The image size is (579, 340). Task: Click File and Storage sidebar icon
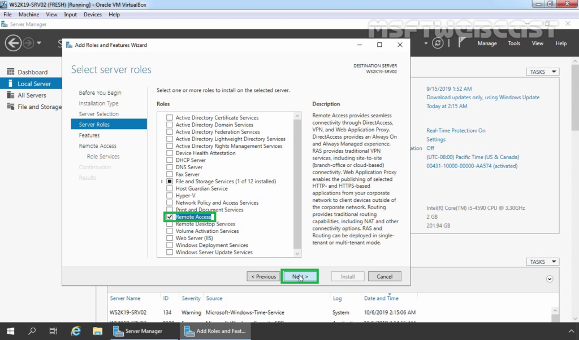click(x=11, y=107)
